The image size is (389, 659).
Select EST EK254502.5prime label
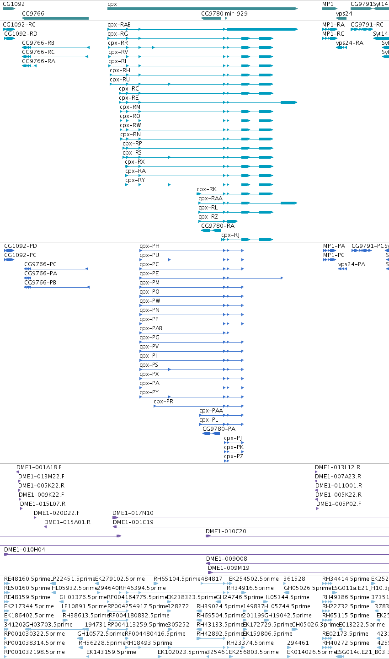(x=254, y=579)
